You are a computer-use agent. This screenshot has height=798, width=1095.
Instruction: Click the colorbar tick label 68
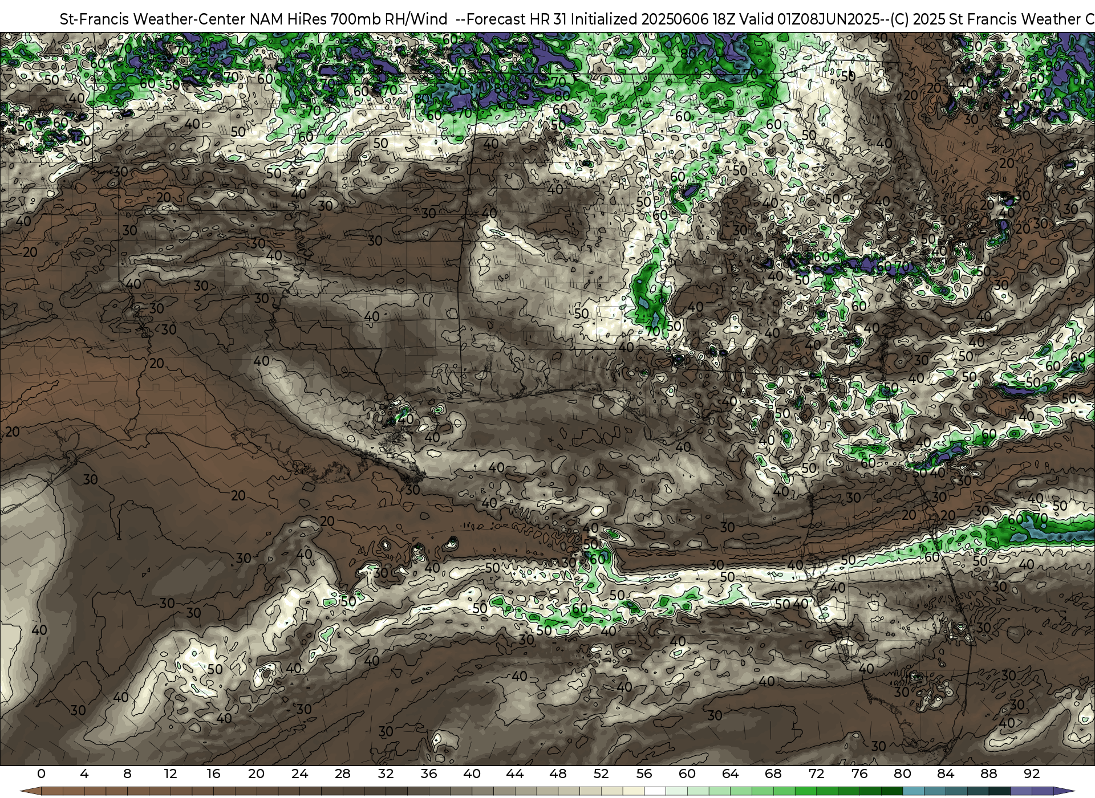(x=773, y=773)
